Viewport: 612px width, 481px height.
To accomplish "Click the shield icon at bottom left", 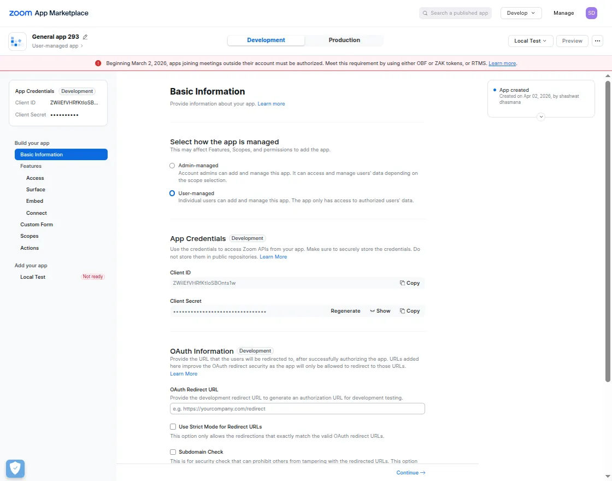I will click(15, 468).
